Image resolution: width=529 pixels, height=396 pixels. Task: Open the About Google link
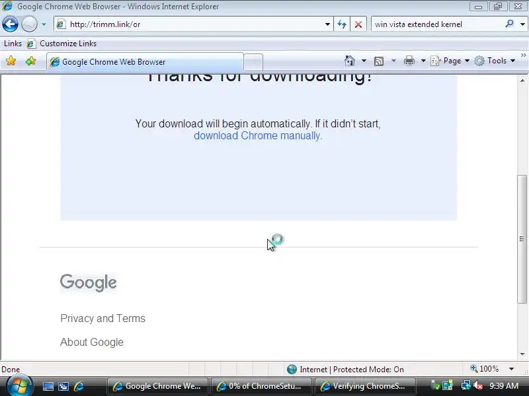(92, 342)
